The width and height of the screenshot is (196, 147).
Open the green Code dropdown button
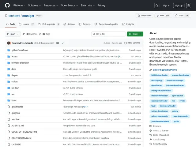(135, 34)
